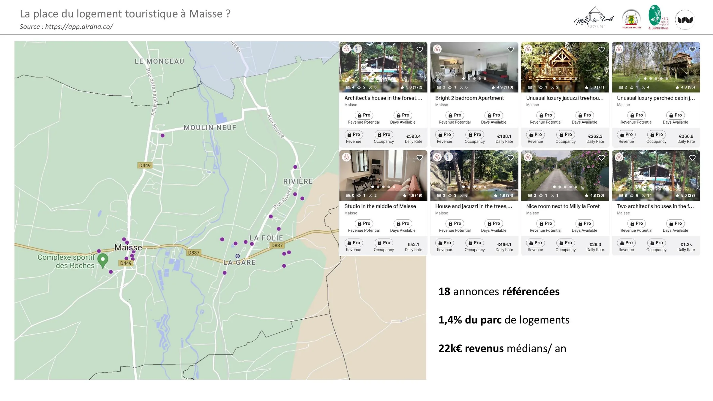Click the €29.3 Daily Rate value

(x=595, y=244)
